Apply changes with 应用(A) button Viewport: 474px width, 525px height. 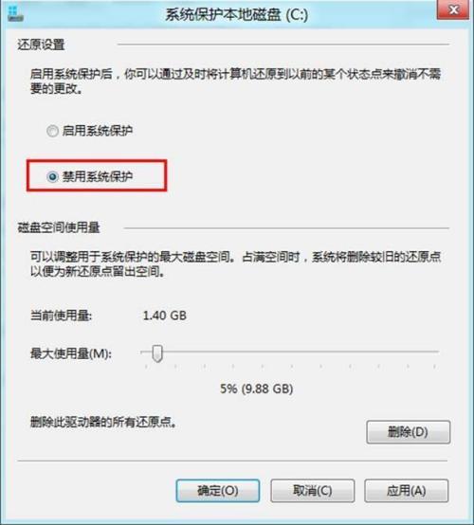coord(407,491)
